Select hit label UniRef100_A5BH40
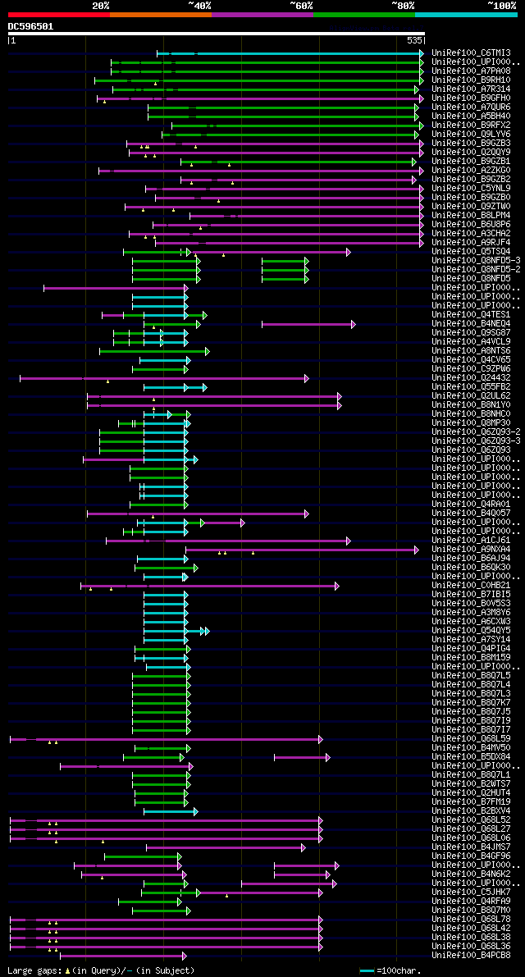 pos(471,116)
